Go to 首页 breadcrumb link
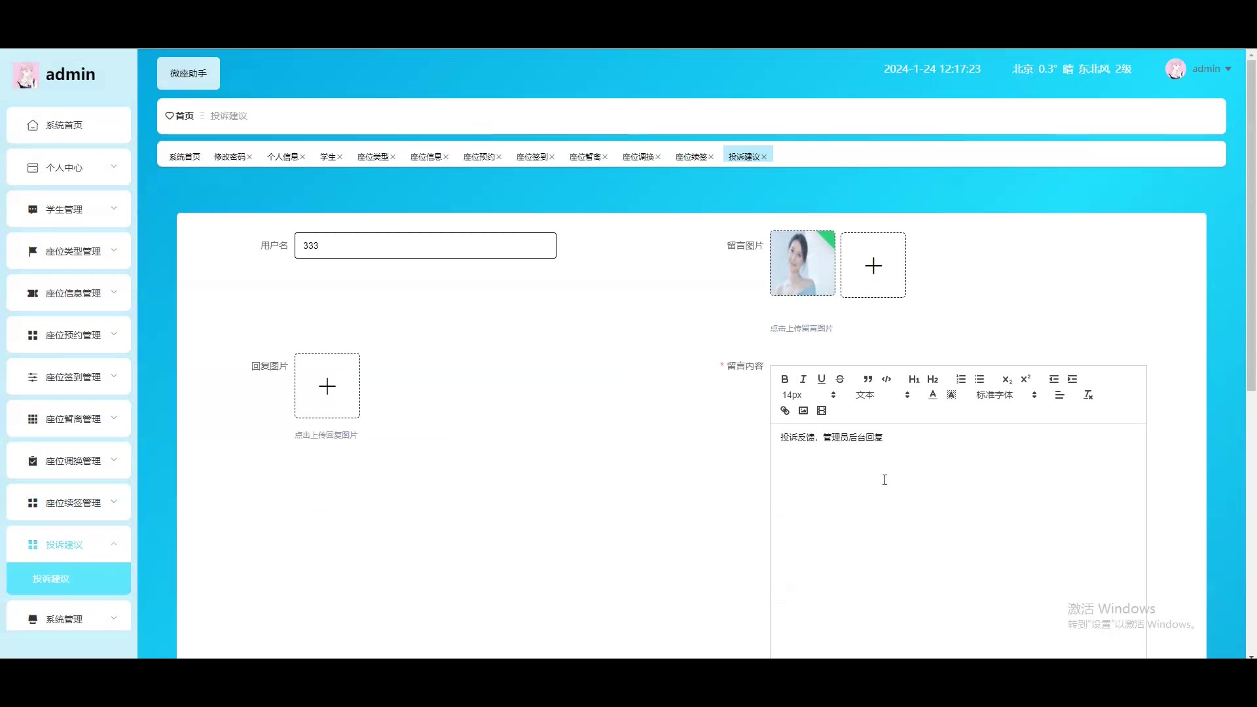This screenshot has height=707, width=1257. pos(184,116)
